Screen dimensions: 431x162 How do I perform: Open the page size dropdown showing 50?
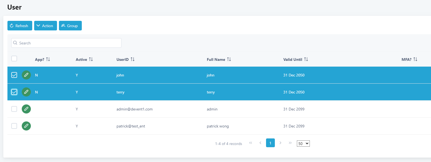(x=303, y=144)
